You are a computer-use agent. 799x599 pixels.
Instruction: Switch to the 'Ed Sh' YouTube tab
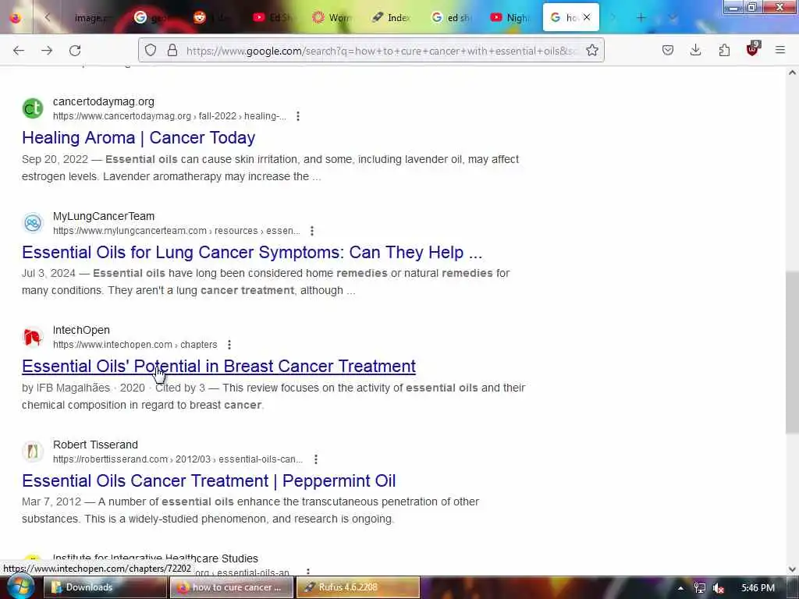point(272,18)
